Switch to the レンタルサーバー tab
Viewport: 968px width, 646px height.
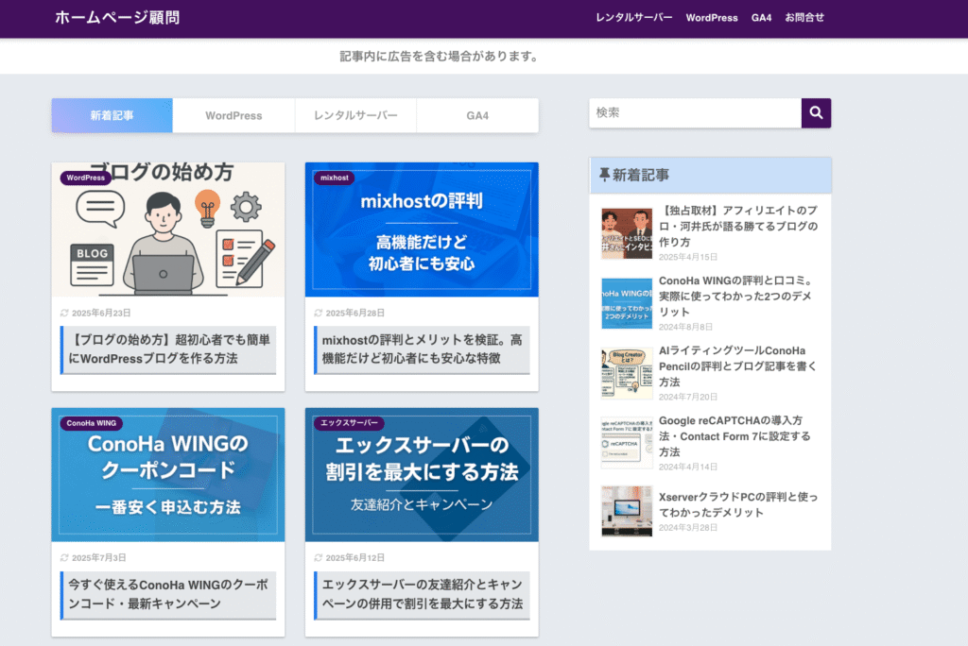pos(355,115)
